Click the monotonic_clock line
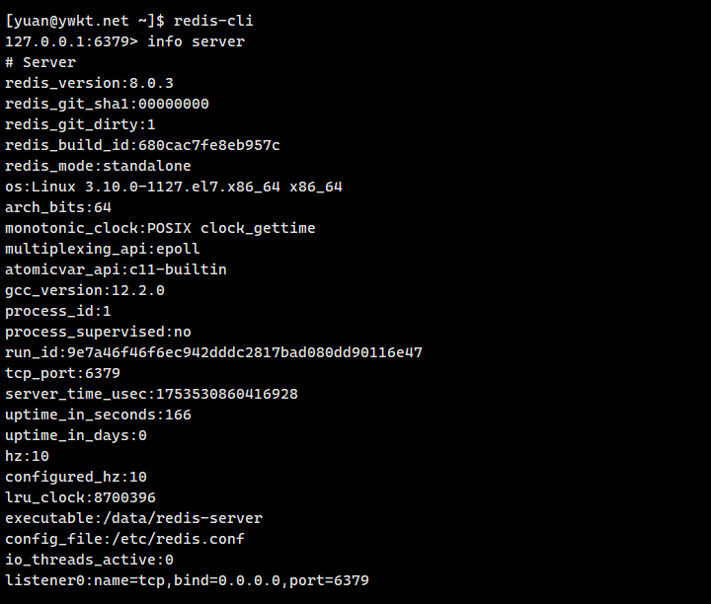This screenshot has height=604, width=711. [x=160, y=228]
